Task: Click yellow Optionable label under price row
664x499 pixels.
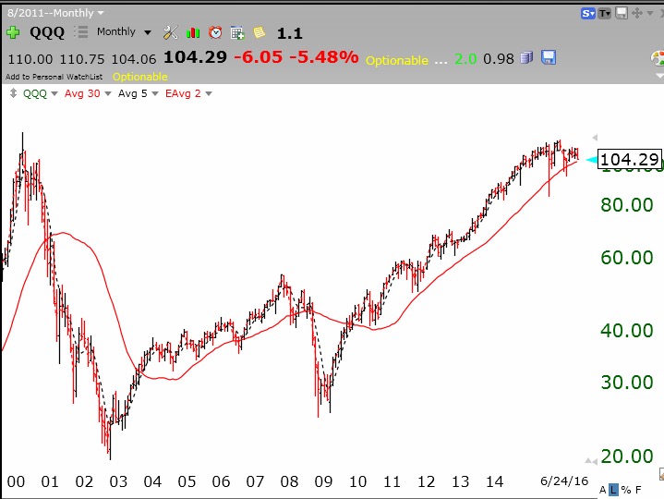Action: tap(139, 77)
